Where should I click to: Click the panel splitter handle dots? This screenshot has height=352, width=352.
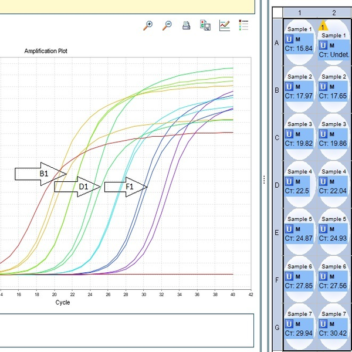[264, 180]
